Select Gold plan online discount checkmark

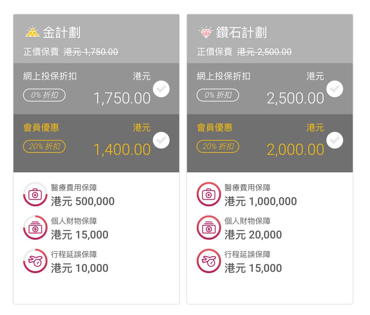tap(161, 89)
